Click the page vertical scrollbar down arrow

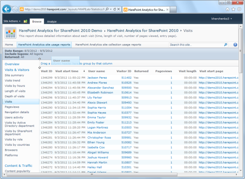pos(240,170)
